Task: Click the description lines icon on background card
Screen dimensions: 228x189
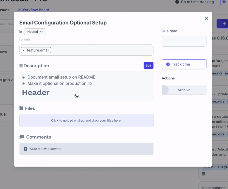Action: (x=203, y=174)
